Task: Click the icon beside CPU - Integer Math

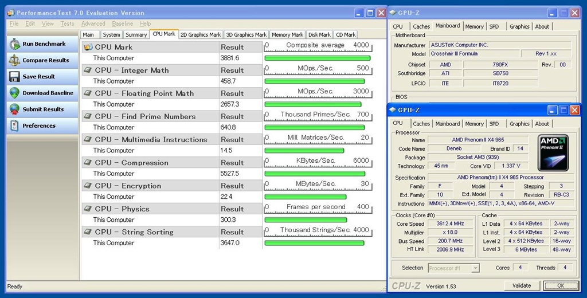Action: coord(88,70)
